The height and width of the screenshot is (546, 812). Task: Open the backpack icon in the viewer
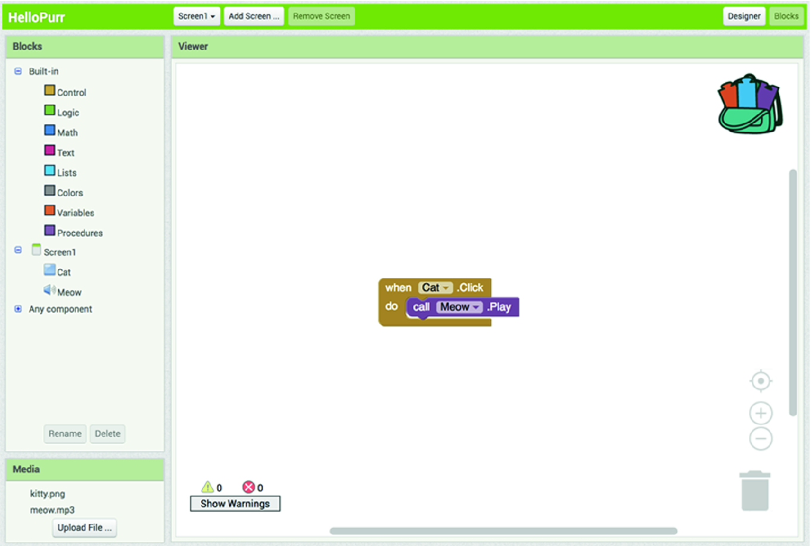click(x=750, y=104)
